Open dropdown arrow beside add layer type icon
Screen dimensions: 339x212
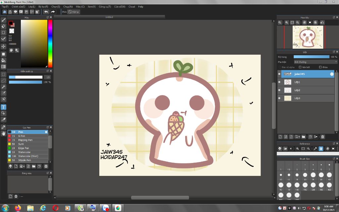point(299,137)
